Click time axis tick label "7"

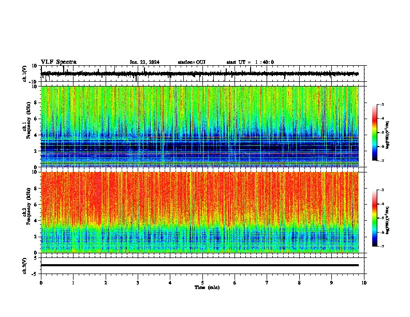(x=267, y=283)
